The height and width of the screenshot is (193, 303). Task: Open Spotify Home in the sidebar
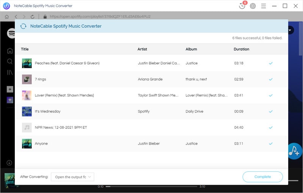(x=10, y=51)
